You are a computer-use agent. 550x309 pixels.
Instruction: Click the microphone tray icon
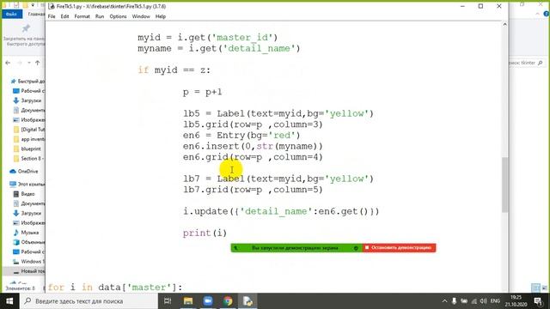point(455,301)
